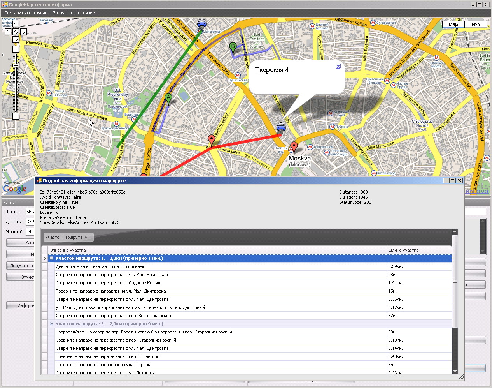Viewport: 492px width, 388px height.
Task: Open the Сохранить состояние menu
Action: [26, 13]
